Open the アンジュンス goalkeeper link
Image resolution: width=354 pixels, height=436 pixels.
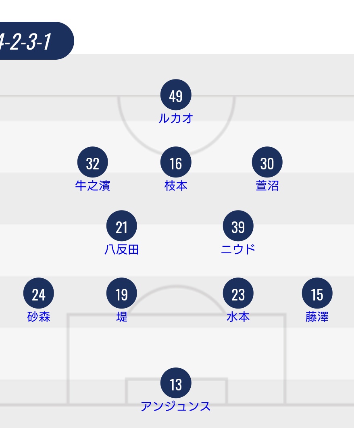click(x=176, y=406)
